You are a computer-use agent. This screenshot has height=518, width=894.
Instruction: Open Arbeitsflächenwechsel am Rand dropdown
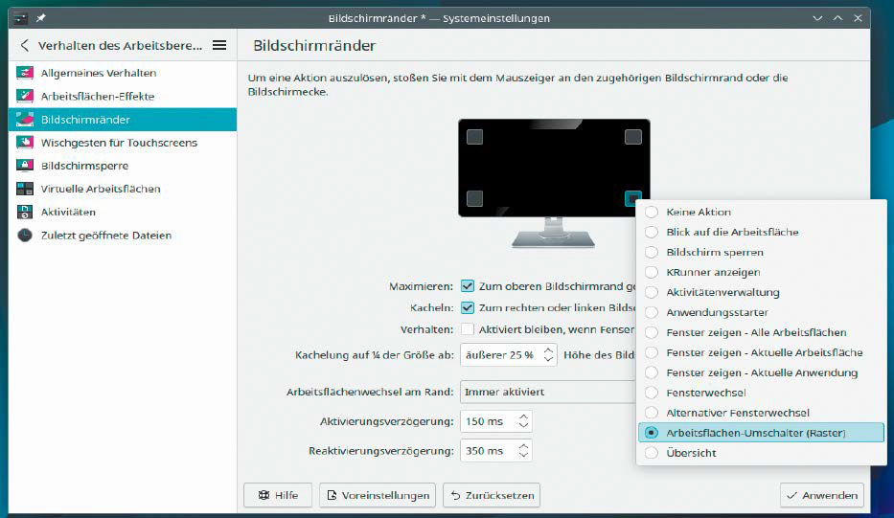tap(548, 392)
